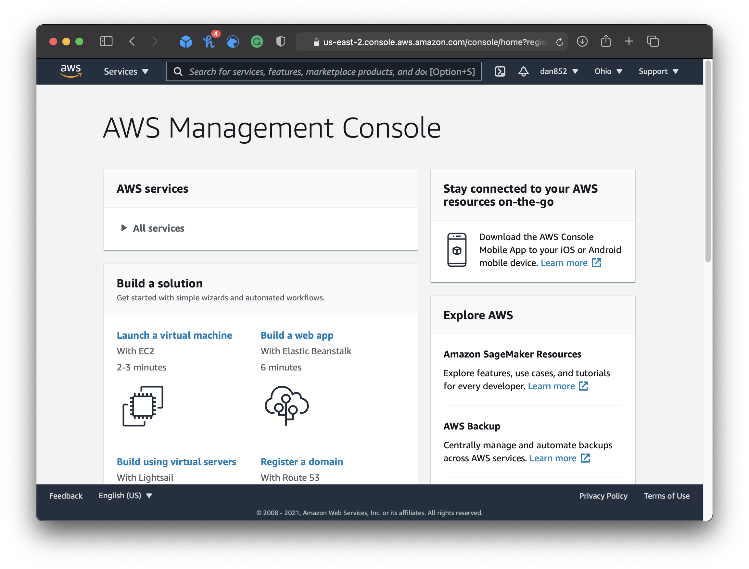
Task: Reload the page with refresh icon
Action: pos(559,42)
